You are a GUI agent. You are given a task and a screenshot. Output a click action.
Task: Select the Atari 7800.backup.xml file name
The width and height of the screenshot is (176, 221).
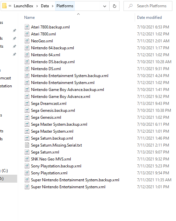tap(50, 27)
